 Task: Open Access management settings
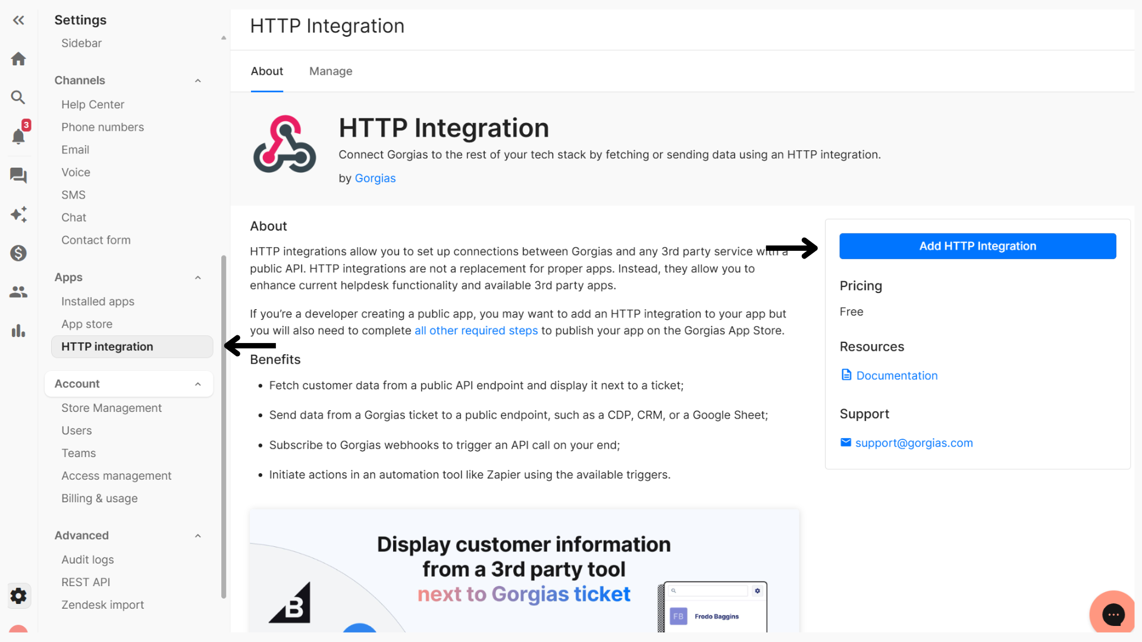(x=116, y=476)
